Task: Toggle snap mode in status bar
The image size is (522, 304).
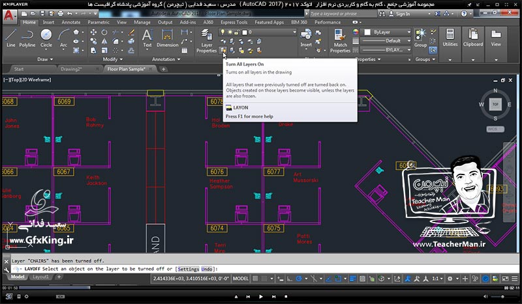Action: point(264,279)
